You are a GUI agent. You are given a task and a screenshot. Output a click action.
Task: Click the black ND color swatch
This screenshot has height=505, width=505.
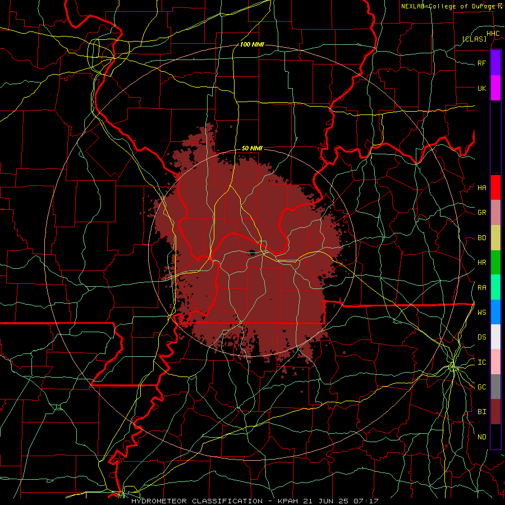tap(495, 437)
